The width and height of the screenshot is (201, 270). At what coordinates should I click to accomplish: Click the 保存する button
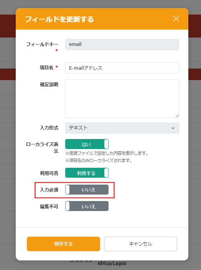coord(63,244)
